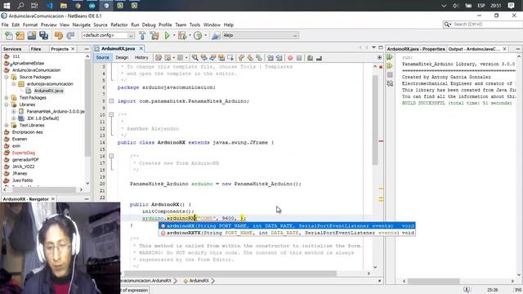Select the ExpertoDiag project
Viewport: 523px width, 294px height.
[24, 153]
